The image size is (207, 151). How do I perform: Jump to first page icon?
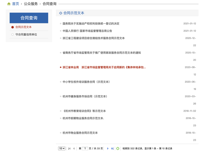pos(69,149)
